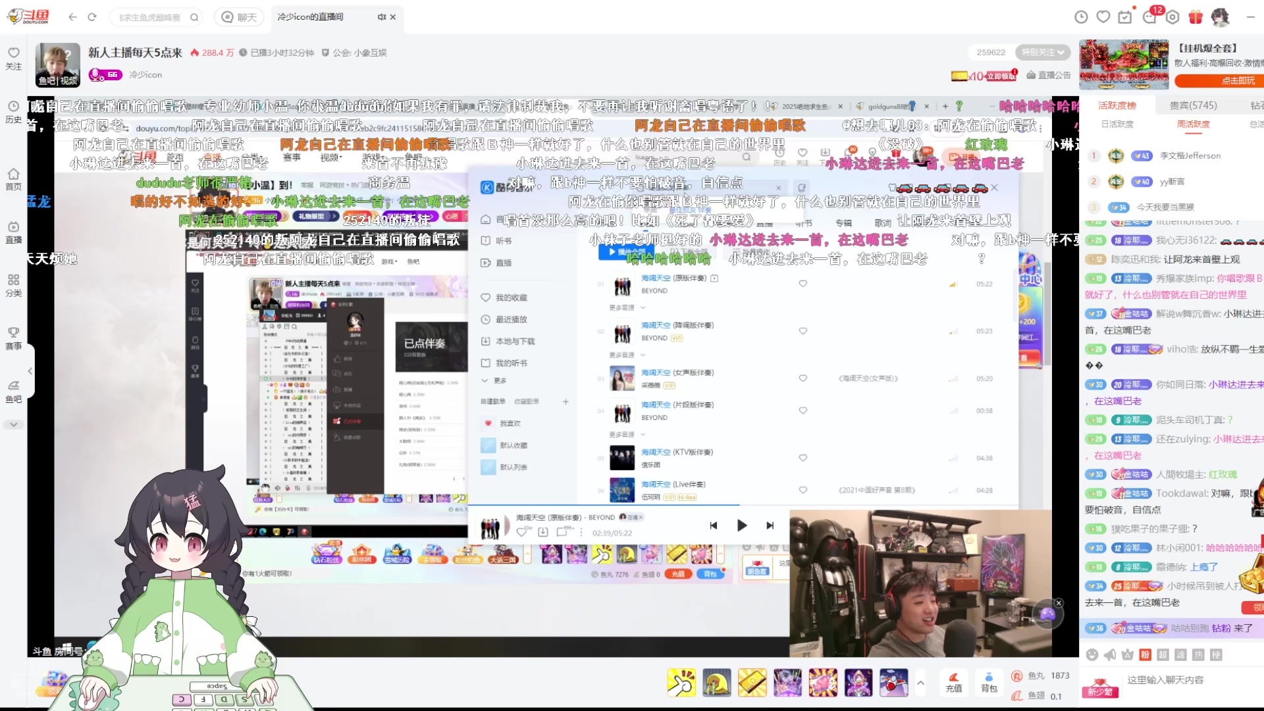
Task: Switch to 活跃度榜 tab
Action: point(1117,105)
